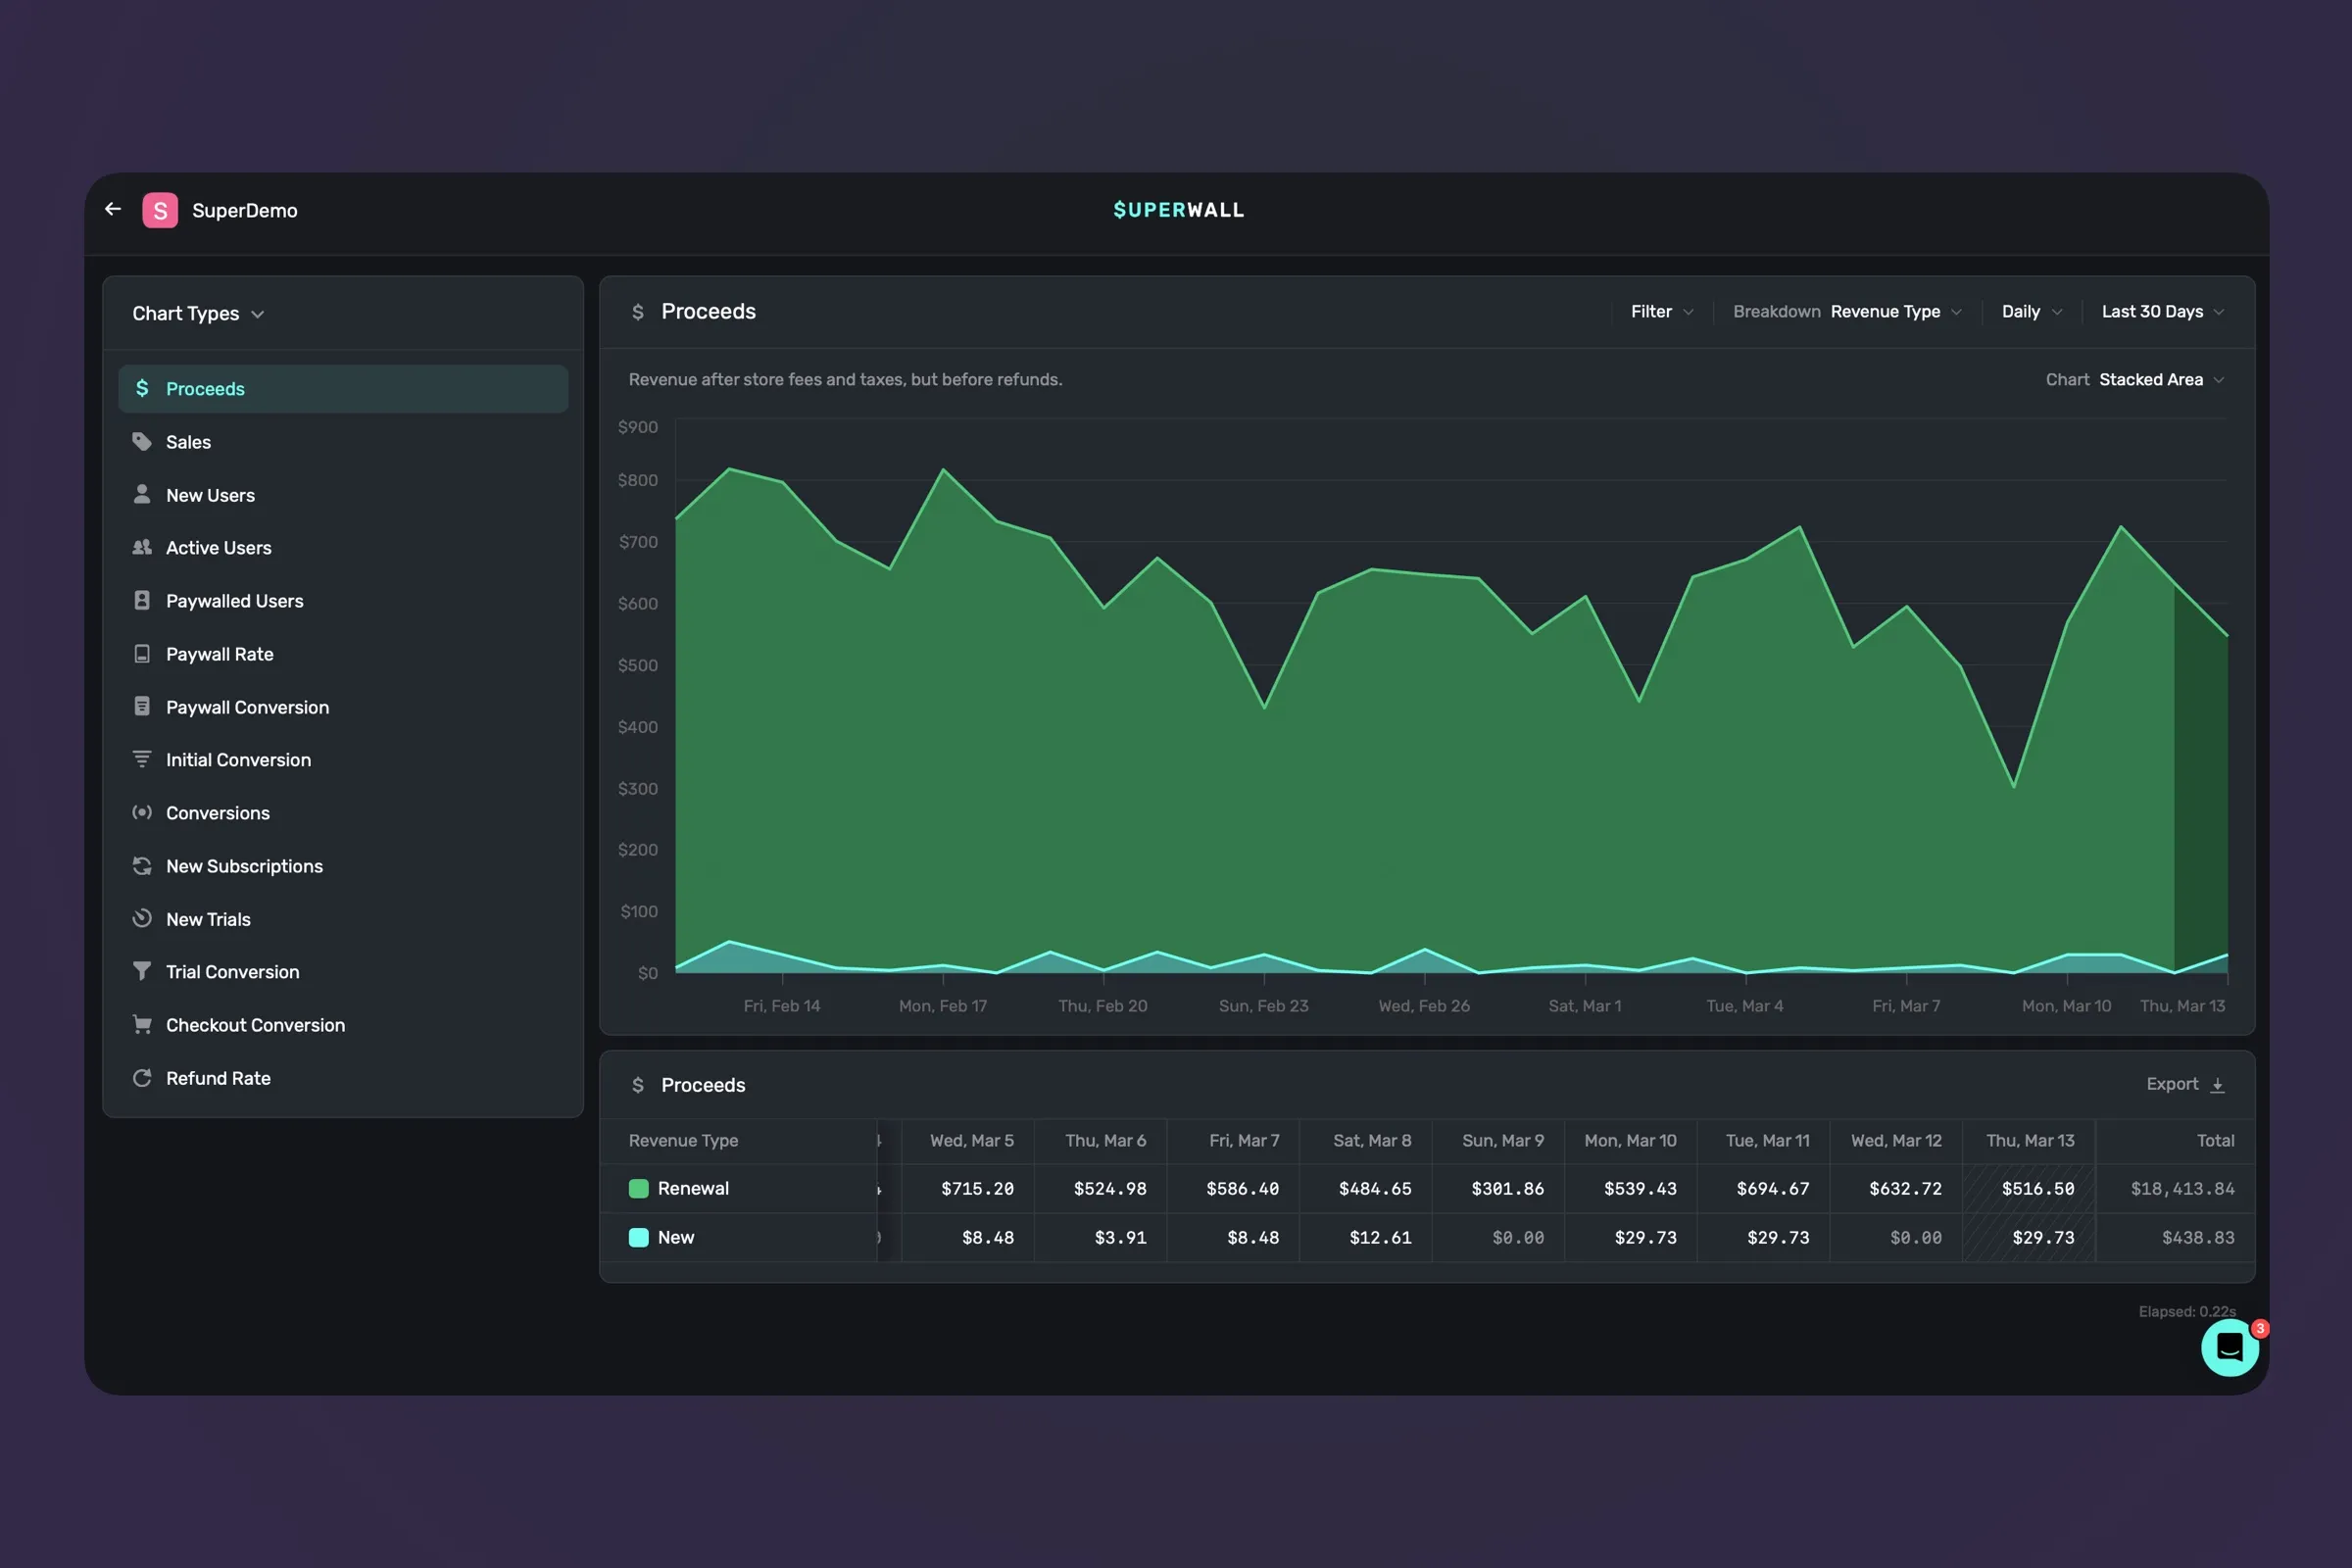This screenshot has width=2352, height=1568.
Task: Click the Wed, Mar 12 column header
Action: tap(1896, 1140)
